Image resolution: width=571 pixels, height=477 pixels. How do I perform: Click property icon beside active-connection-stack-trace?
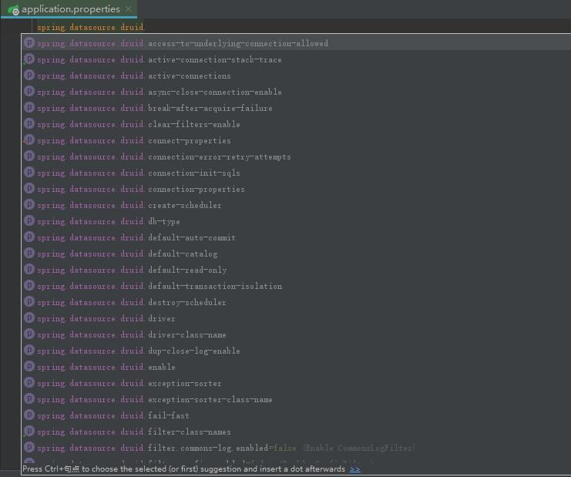pos(29,59)
